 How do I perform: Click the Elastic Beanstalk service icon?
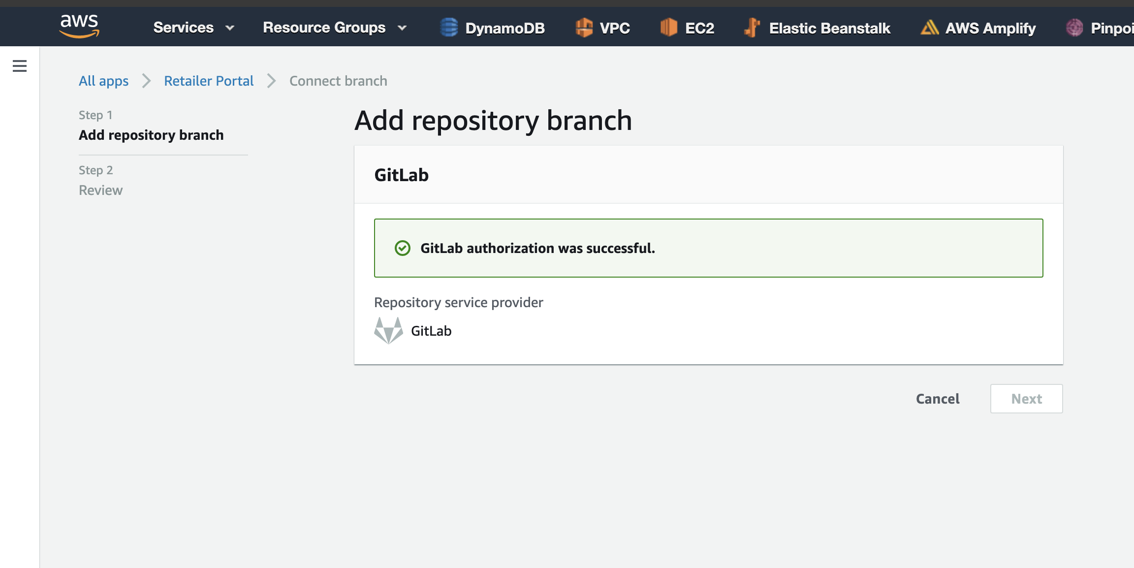point(752,28)
